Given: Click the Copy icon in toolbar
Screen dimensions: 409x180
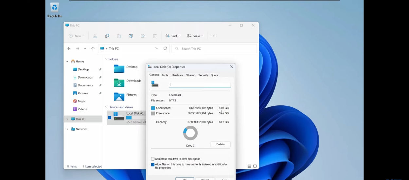Looking at the screenshot, I should [x=107, y=36].
